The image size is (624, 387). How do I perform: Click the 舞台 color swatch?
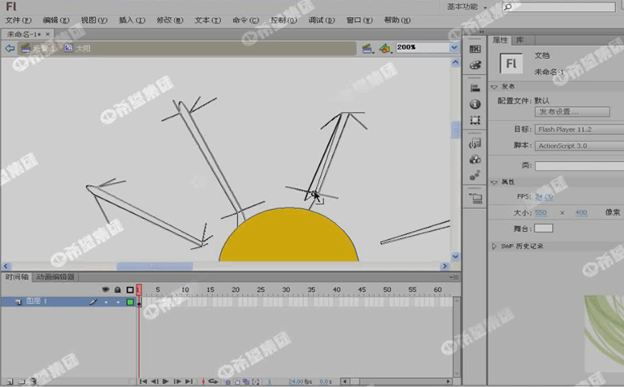tap(544, 228)
